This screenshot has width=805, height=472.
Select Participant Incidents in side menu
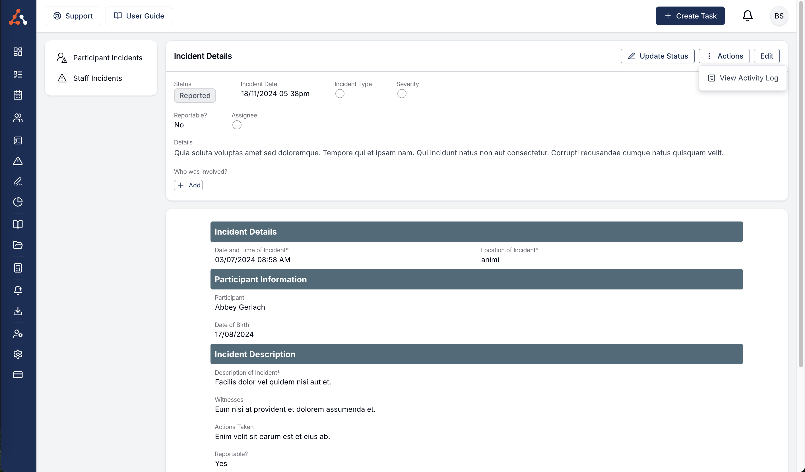point(101,58)
